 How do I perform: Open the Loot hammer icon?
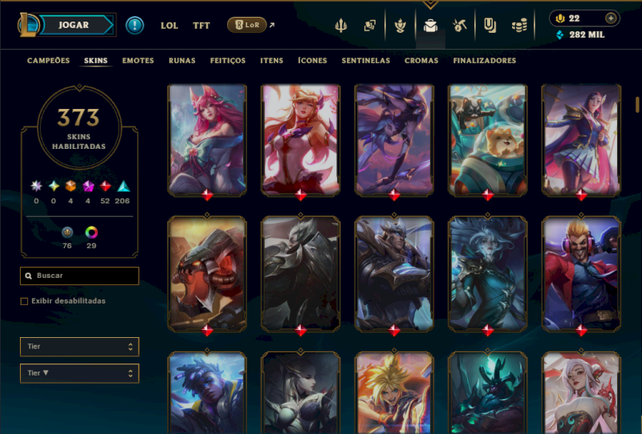click(x=460, y=26)
